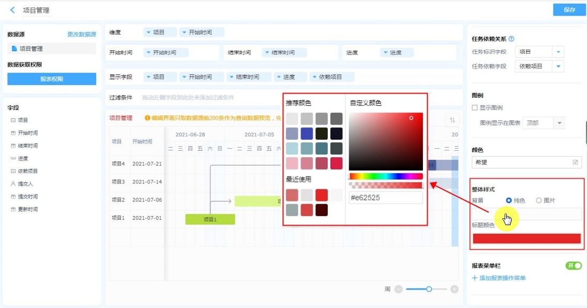Click the plus icon for 添加报表操作菜单
587x308 pixels.
[474, 278]
